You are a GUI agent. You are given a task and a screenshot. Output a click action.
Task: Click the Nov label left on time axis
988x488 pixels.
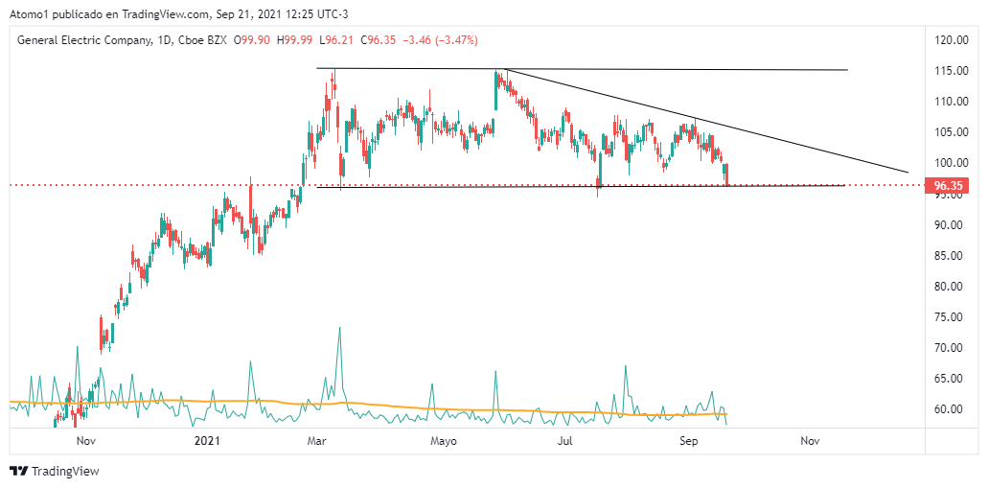pyautogui.click(x=84, y=443)
